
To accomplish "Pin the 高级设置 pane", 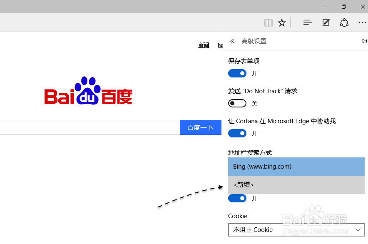I will 363,41.
